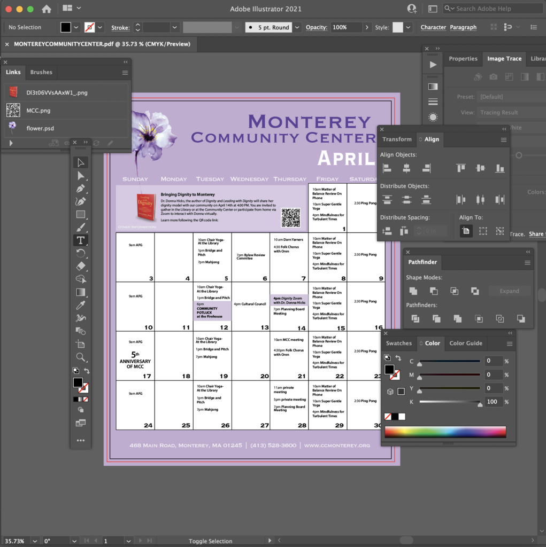The height and width of the screenshot is (547, 546).
Task: Open the rotation angle dropdown
Action: [x=74, y=541]
